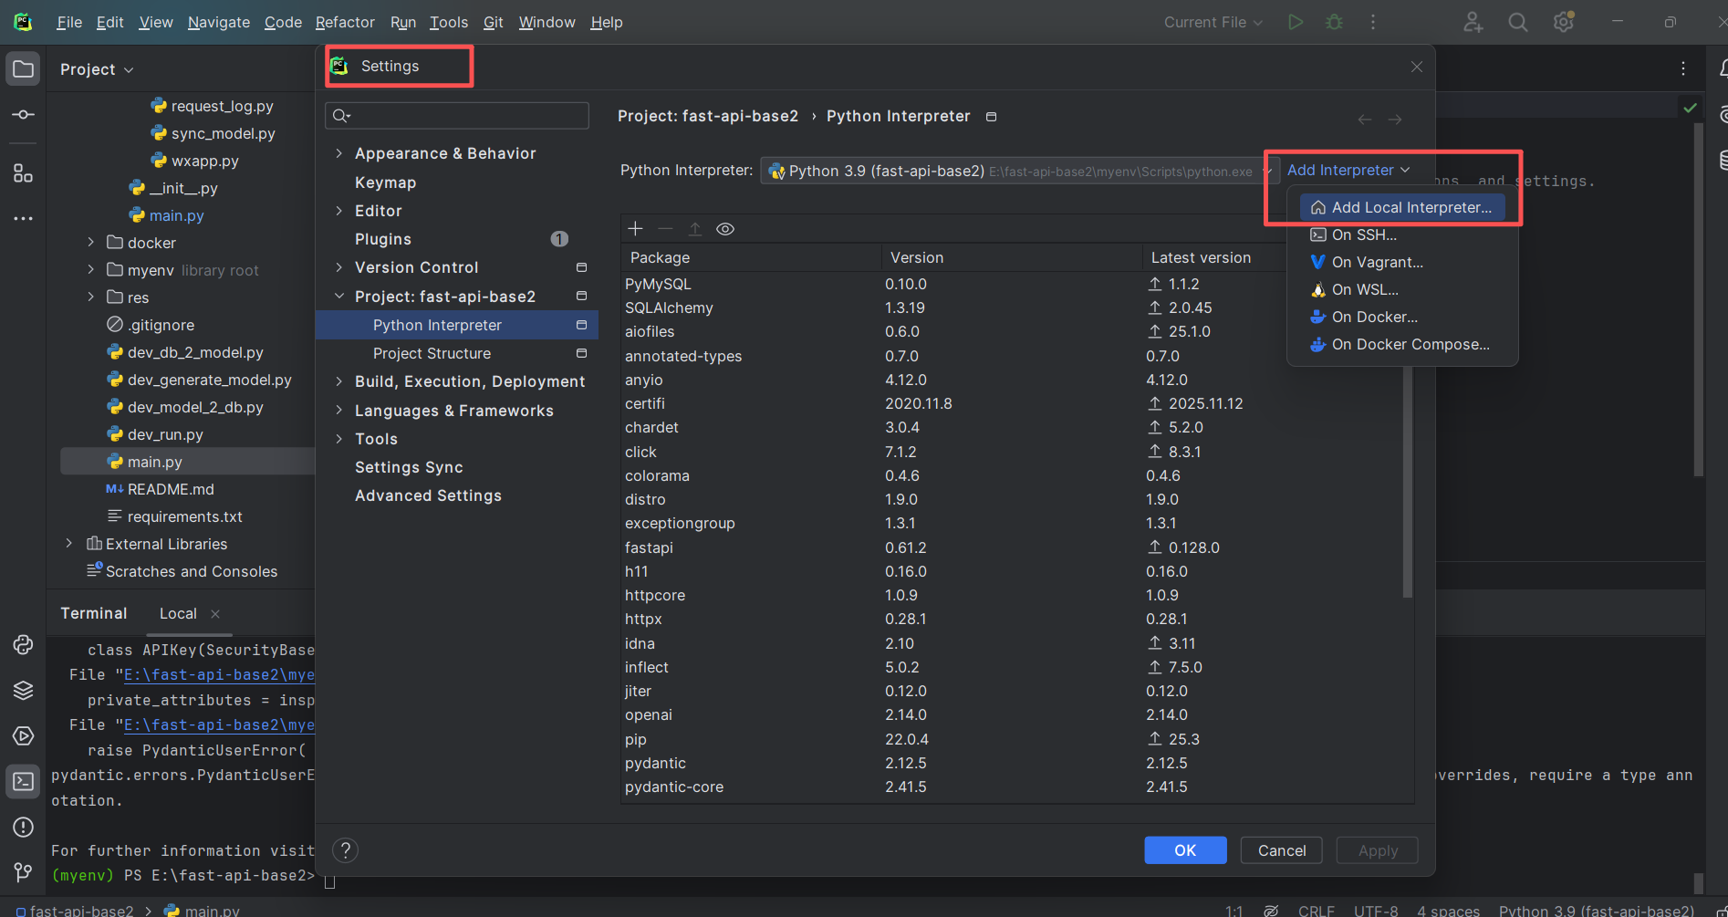Image resolution: width=1728 pixels, height=917 pixels.
Task: Choose Add Local Interpreter menu entry
Action: [x=1402, y=207]
